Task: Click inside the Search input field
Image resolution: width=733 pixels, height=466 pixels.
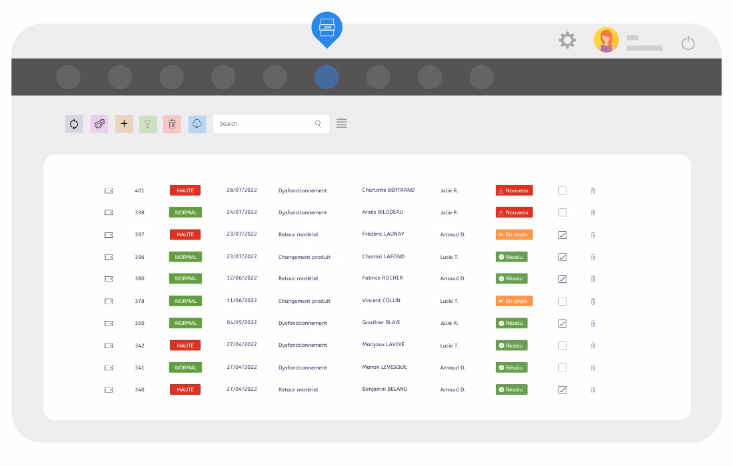Action: (x=263, y=124)
